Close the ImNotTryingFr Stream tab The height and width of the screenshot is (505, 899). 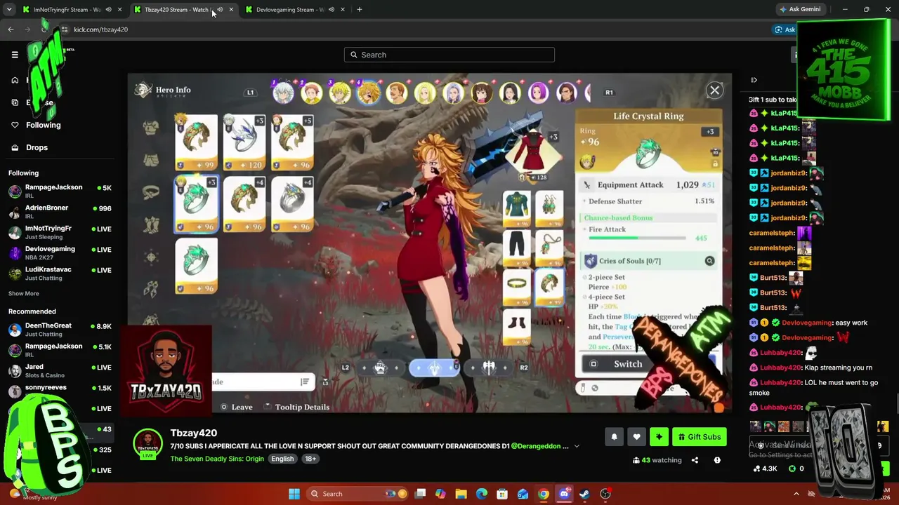point(119,10)
